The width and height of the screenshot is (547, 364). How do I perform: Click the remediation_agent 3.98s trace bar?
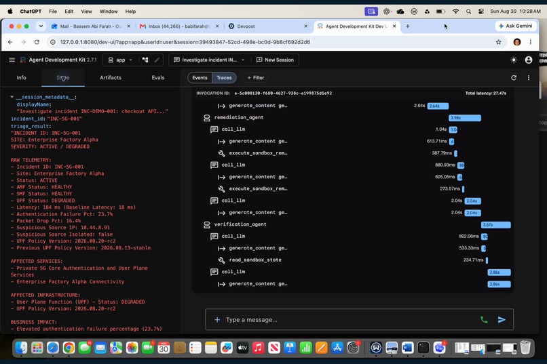click(465, 118)
